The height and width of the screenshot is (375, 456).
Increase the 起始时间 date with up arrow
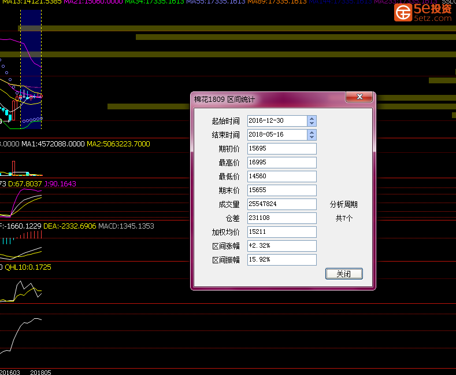[x=312, y=119]
